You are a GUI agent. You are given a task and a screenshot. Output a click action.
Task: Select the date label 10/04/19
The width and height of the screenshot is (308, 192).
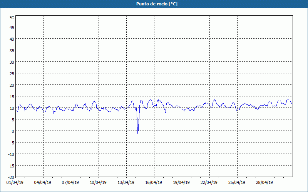click(98, 182)
